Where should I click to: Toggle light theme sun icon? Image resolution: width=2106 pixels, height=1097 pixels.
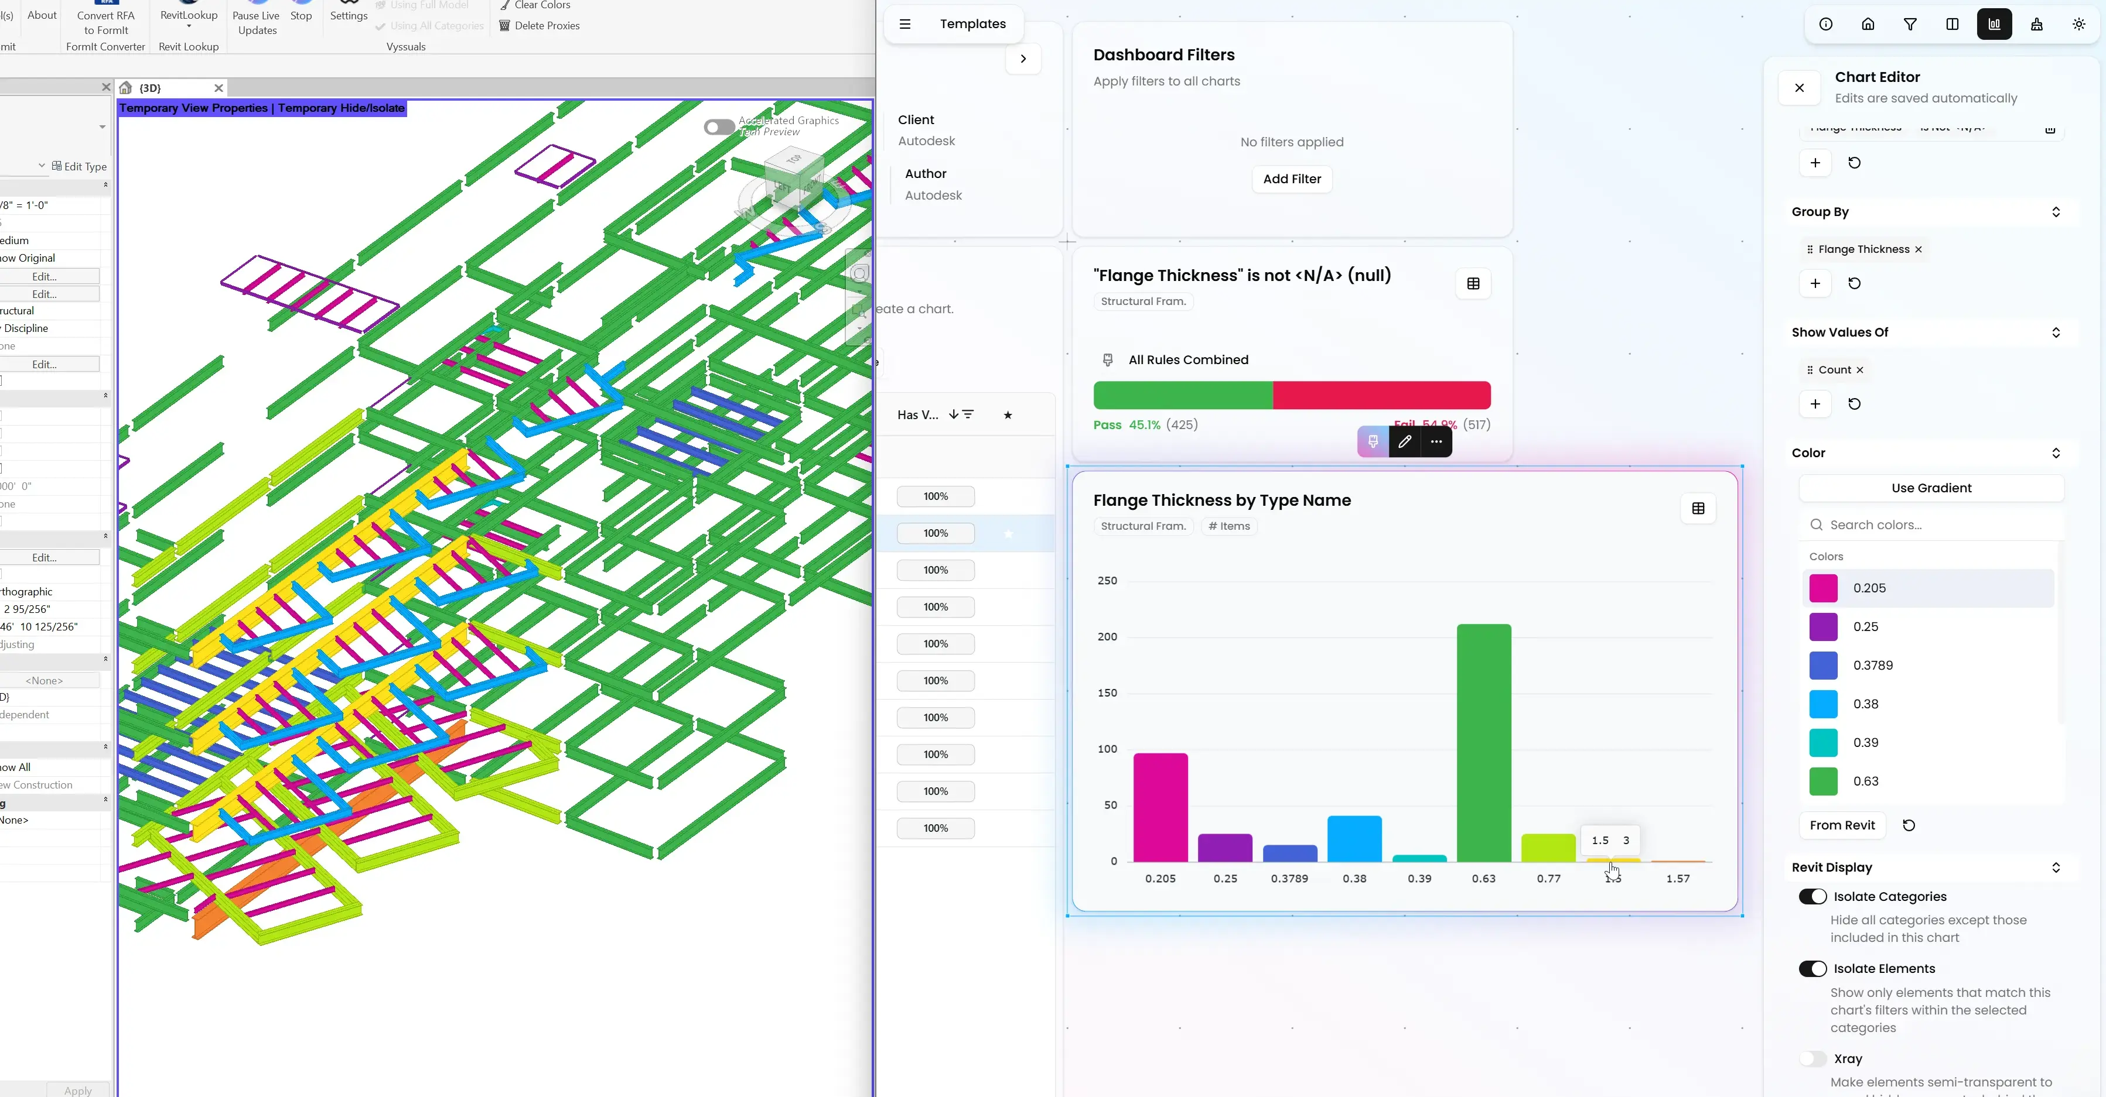(2079, 25)
